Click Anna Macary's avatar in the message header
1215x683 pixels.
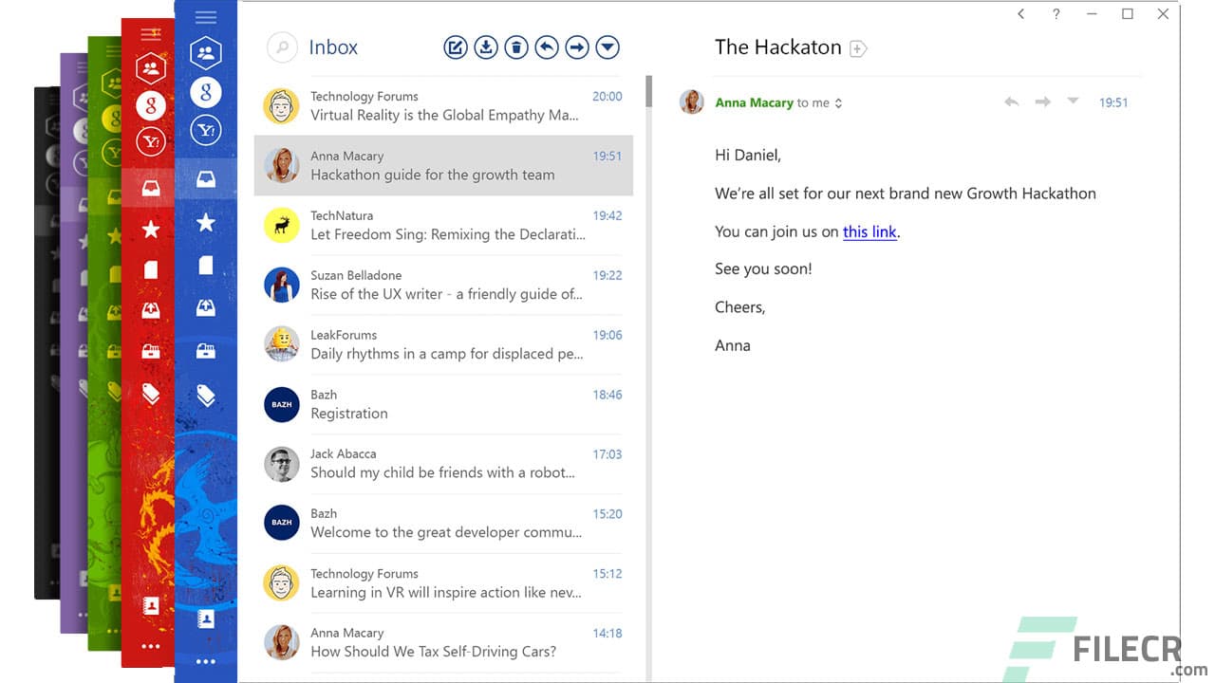pos(692,102)
